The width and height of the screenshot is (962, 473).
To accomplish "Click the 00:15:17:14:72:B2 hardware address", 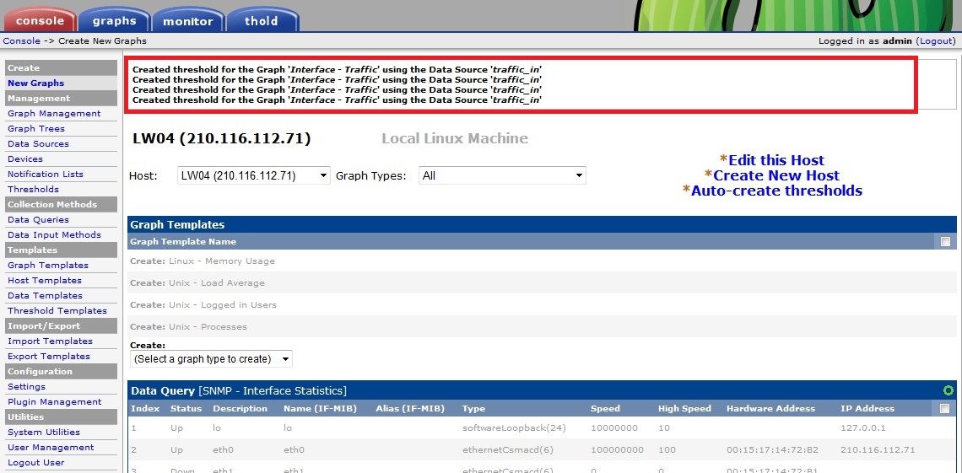I will (772, 449).
